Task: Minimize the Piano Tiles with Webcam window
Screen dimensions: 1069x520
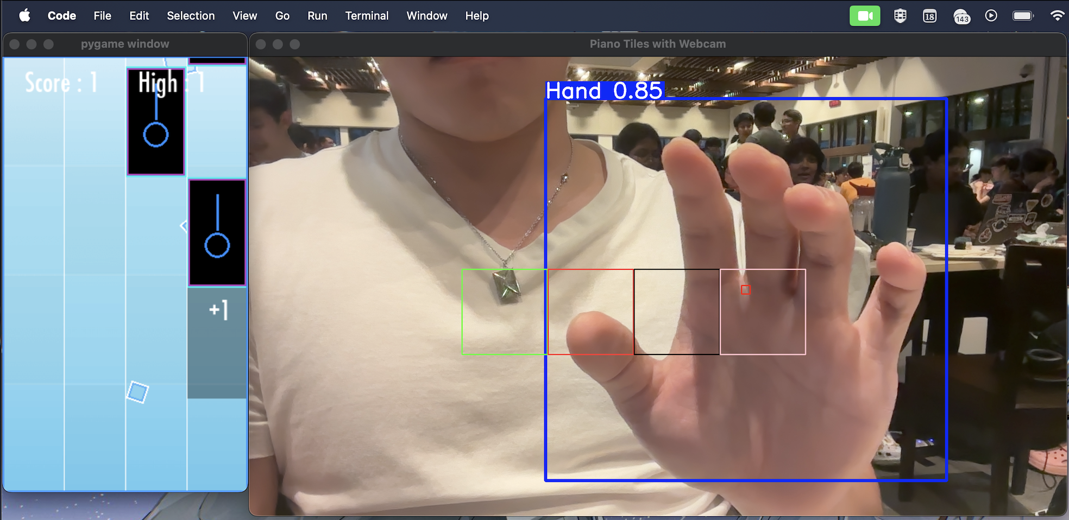Action: coord(278,44)
